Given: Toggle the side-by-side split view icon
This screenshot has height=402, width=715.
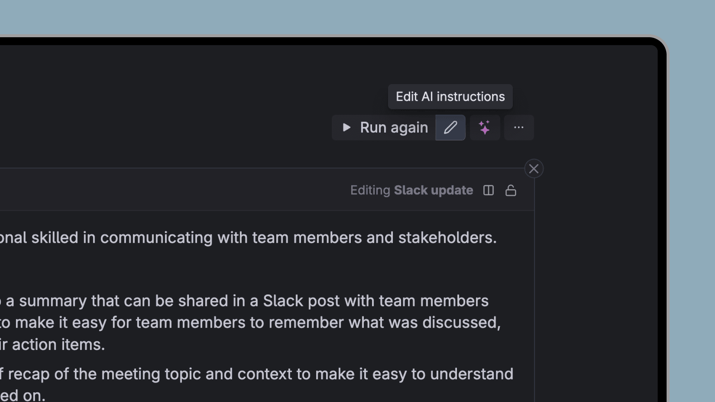Looking at the screenshot, I should (488, 190).
